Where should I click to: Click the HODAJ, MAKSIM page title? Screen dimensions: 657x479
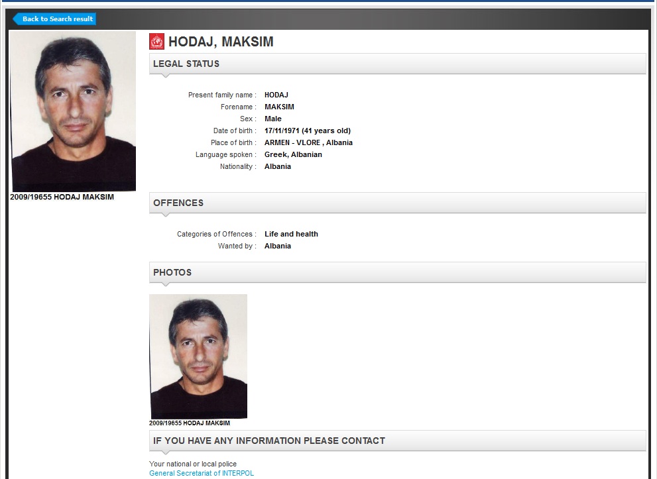[x=221, y=42]
